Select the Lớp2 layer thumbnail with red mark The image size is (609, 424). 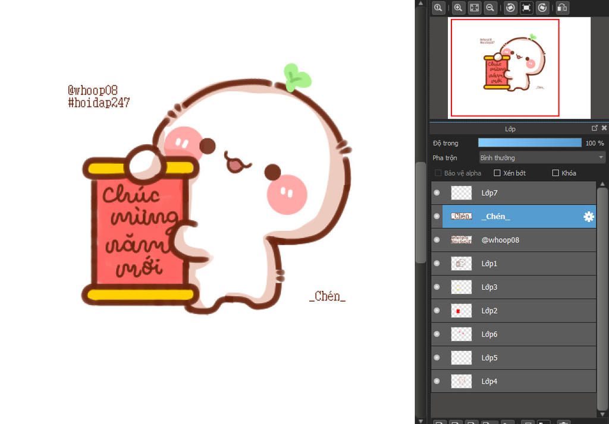[462, 311]
